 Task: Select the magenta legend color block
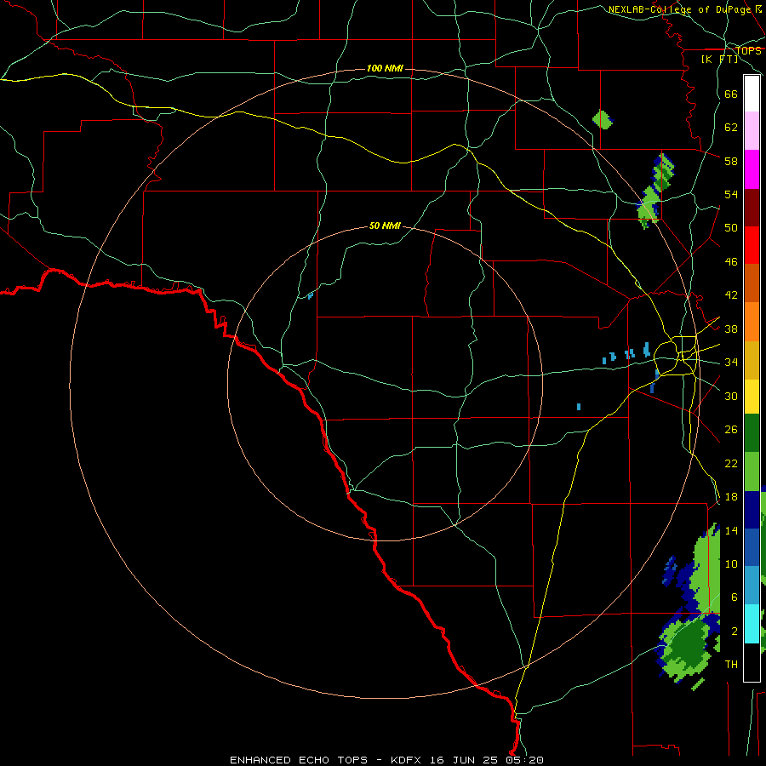pos(752,169)
